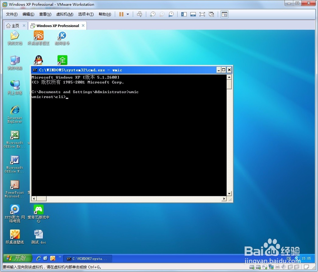This screenshot has height=272, width=318.
Task: Click the sound card status icon
Action: (x=284, y=267)
